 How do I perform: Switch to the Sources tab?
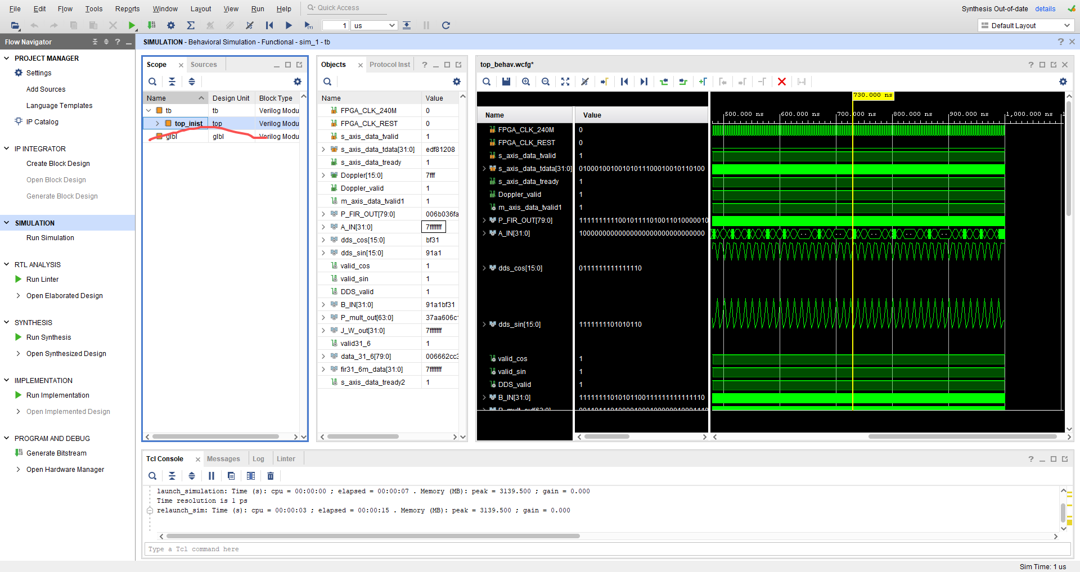203,65
